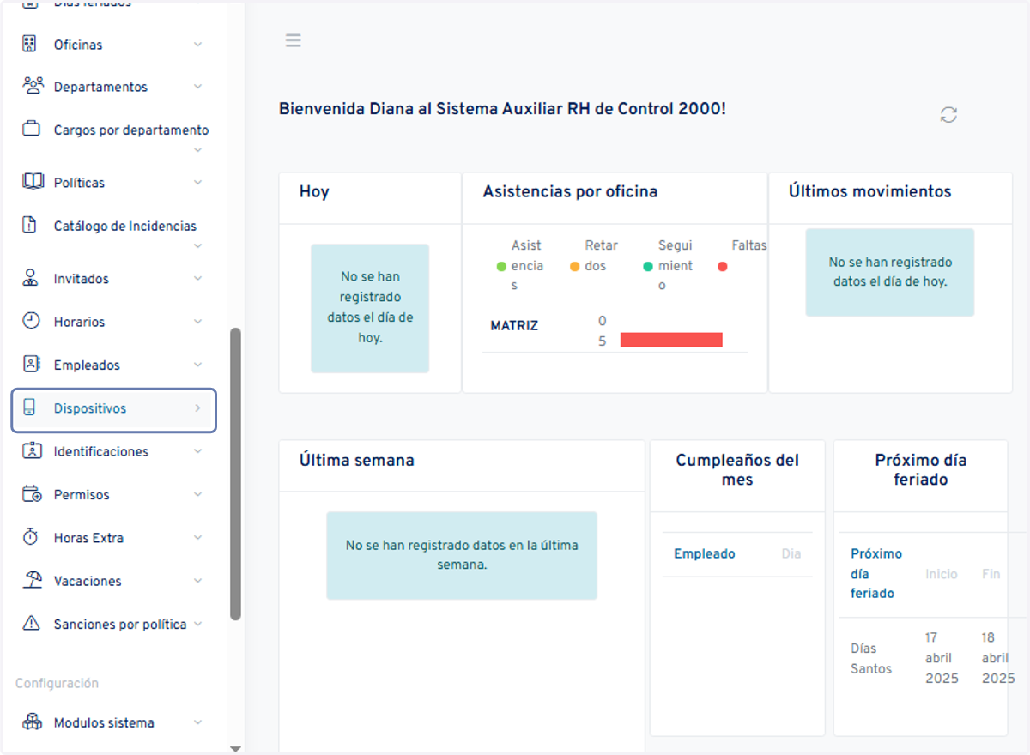Toggle the Asistencias green legend dot
The height and width of the screenshot is (755, 1030).
(501, 266)
